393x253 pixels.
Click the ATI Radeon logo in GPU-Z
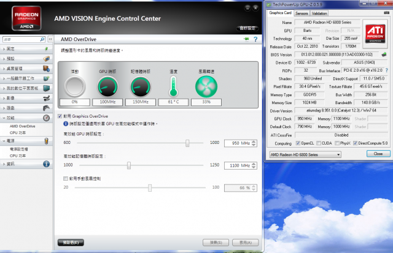pos(375,34)
